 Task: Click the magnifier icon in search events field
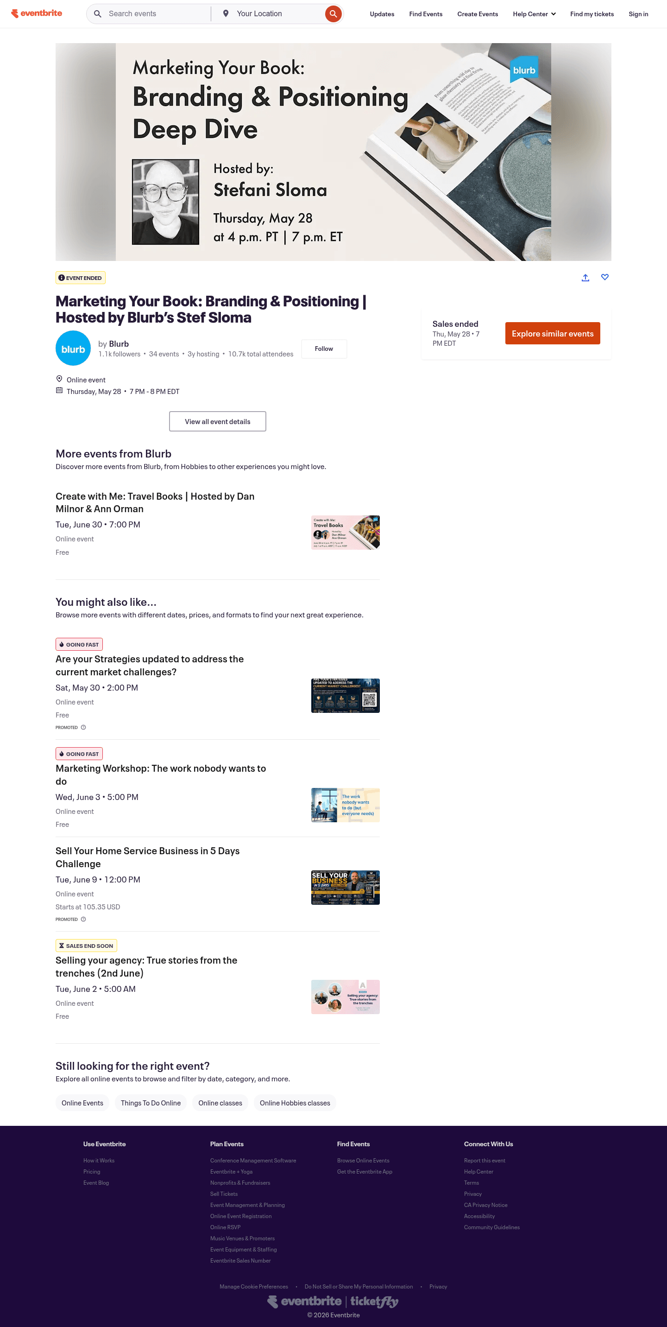point(97,14)
